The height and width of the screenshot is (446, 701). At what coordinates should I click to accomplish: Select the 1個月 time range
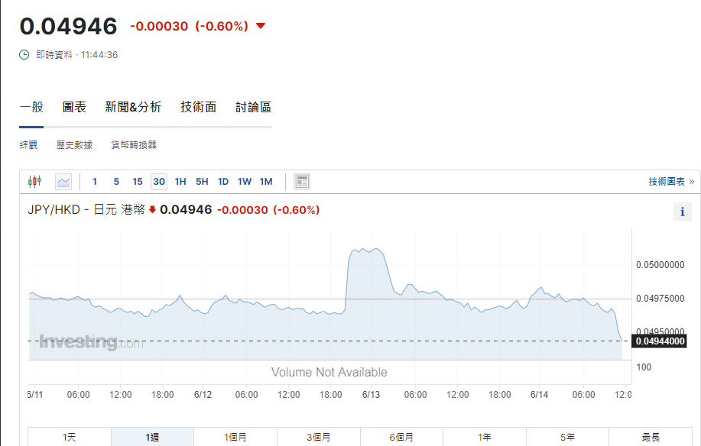[235, 437]
